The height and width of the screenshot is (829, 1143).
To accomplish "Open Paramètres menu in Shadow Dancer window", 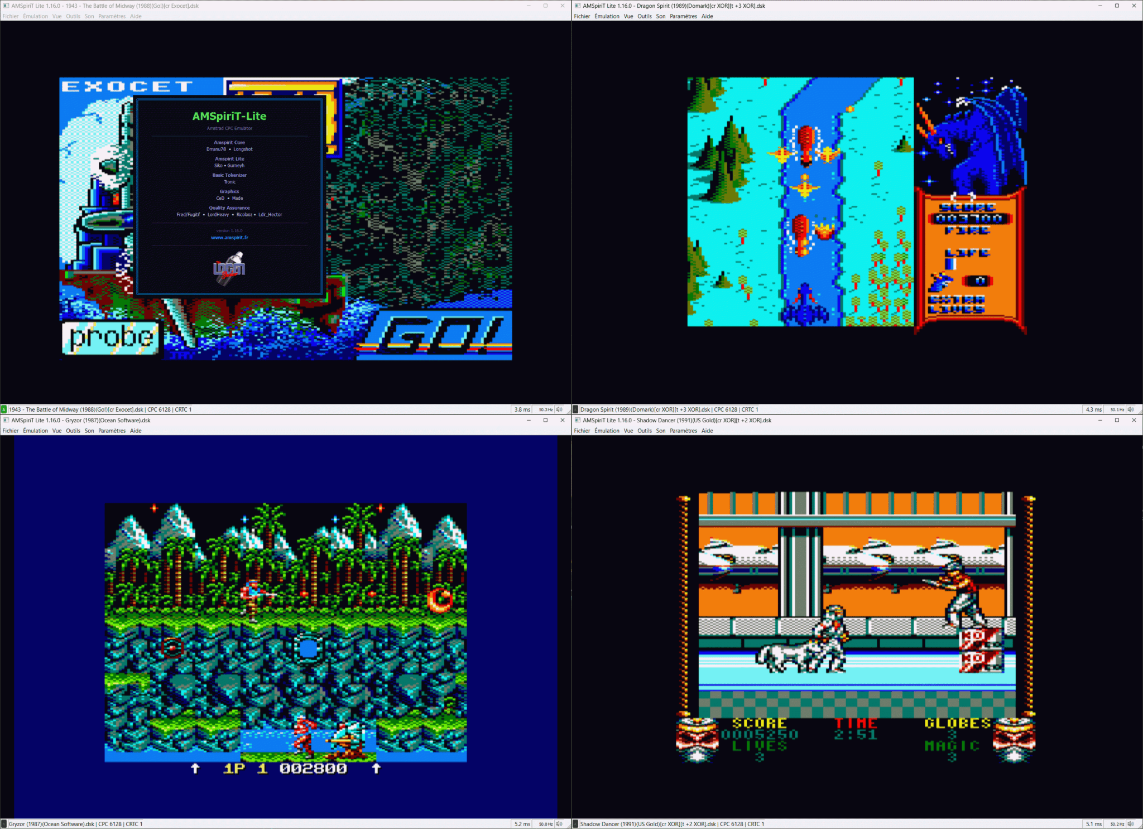I will [683, 431].
